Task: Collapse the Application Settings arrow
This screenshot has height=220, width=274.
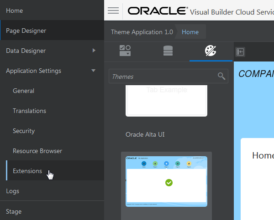Action: tap(94, 71)
